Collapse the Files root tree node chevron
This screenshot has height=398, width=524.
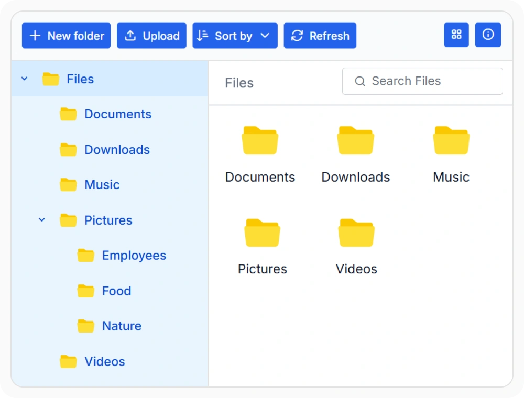[x=25, y=79]
